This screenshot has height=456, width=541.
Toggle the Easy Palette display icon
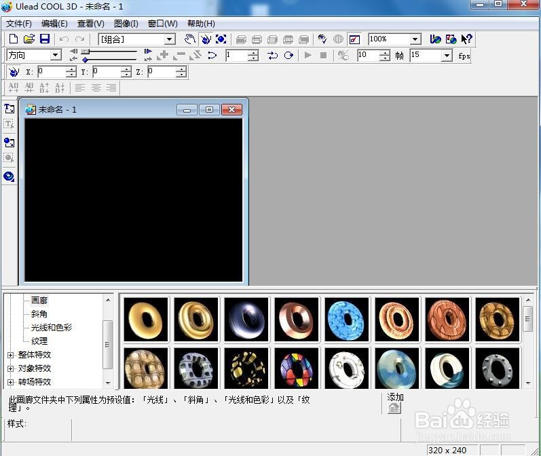tap(354, 39)
